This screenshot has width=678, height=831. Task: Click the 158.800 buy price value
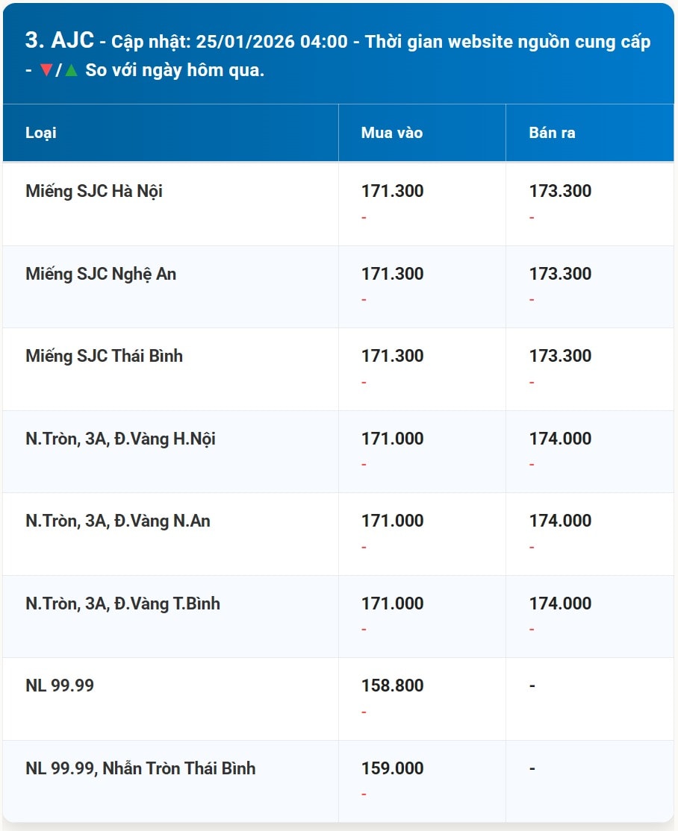[392, 686]
